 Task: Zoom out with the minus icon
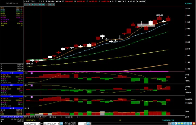click(179, 123)
